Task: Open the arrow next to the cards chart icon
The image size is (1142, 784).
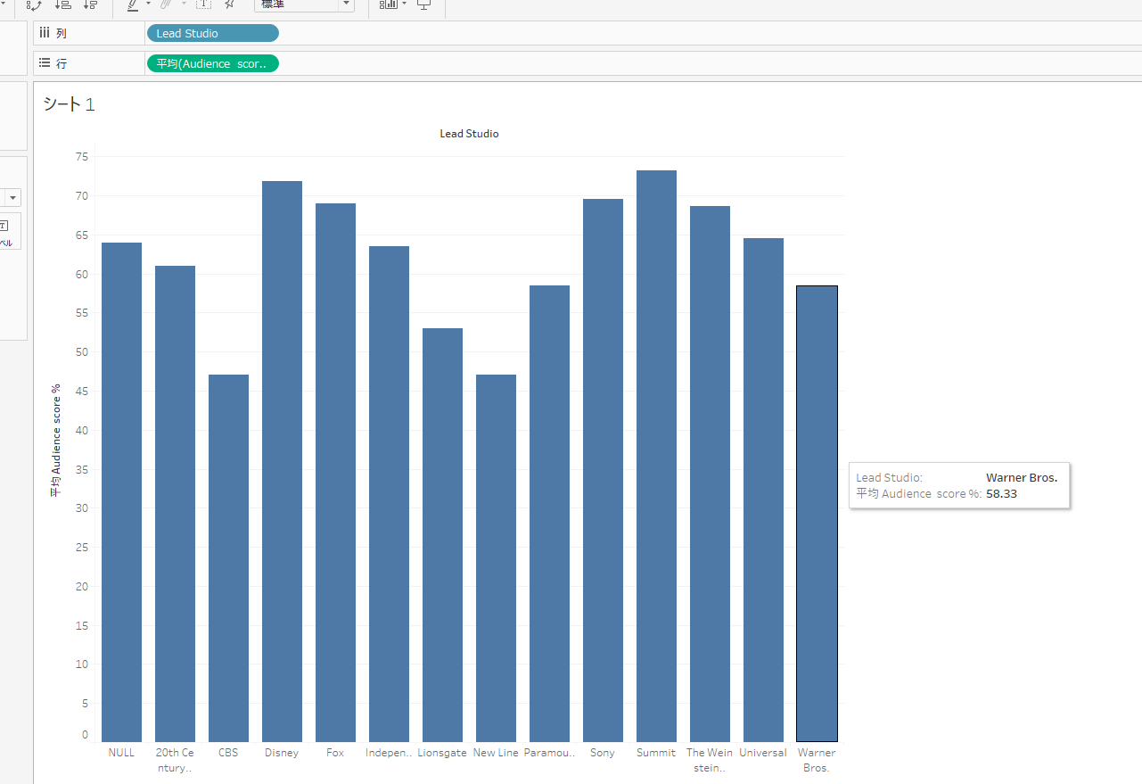Action: 404,4
